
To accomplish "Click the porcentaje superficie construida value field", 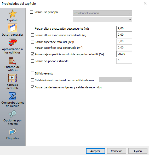I will point(124,54).
